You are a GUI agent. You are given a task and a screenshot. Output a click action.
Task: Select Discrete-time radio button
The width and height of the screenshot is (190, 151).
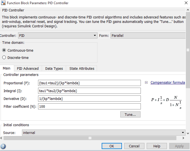point(4,58)
